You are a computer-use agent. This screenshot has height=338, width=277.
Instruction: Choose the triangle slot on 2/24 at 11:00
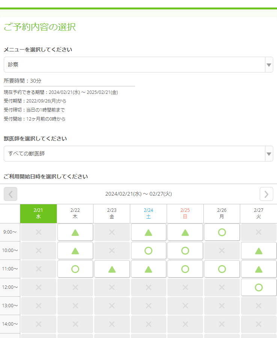click(x=149, y=269)
